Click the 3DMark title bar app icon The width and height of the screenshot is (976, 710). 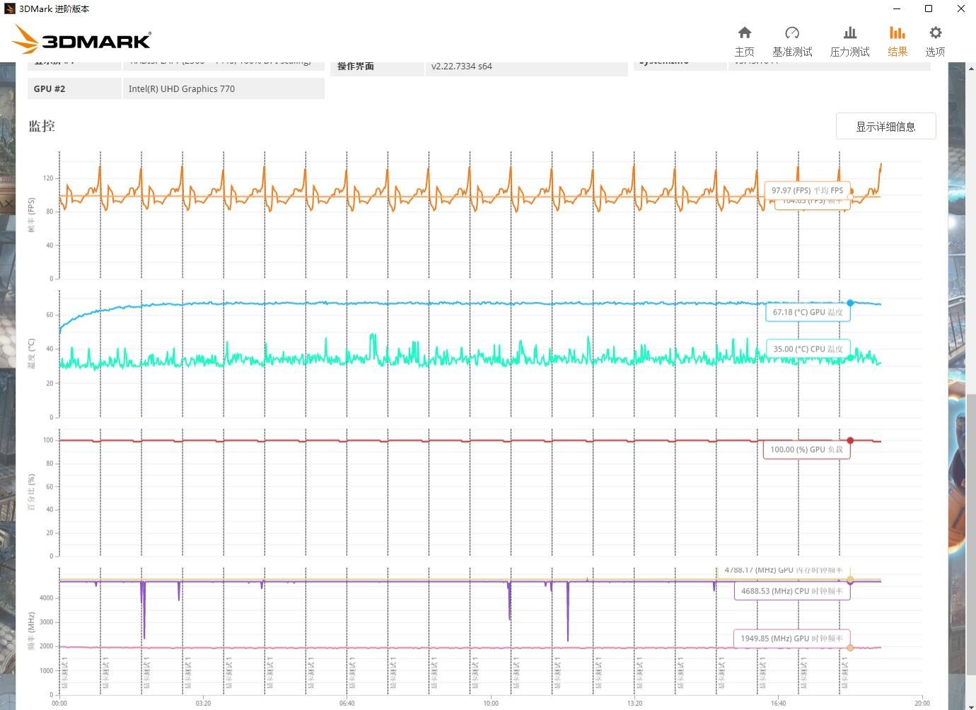(9, 8)
